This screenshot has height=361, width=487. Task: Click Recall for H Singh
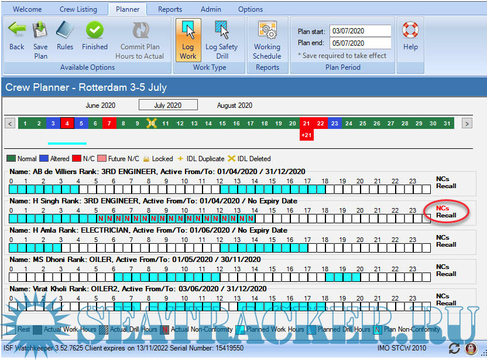click(x=446, y=215)
